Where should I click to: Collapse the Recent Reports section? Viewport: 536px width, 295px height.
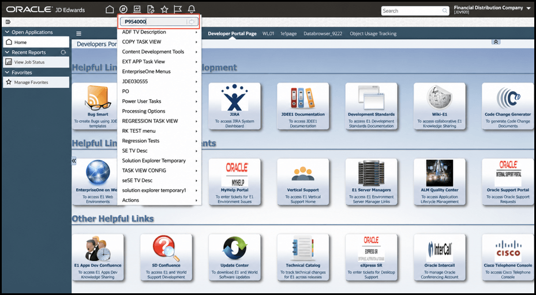tap(7, 53)
